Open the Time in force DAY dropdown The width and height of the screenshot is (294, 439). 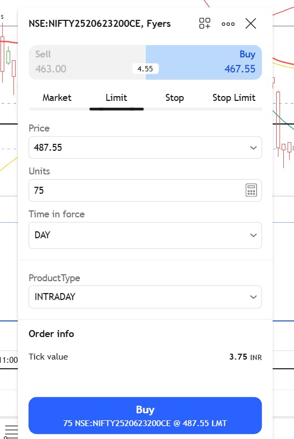point(145,235)
